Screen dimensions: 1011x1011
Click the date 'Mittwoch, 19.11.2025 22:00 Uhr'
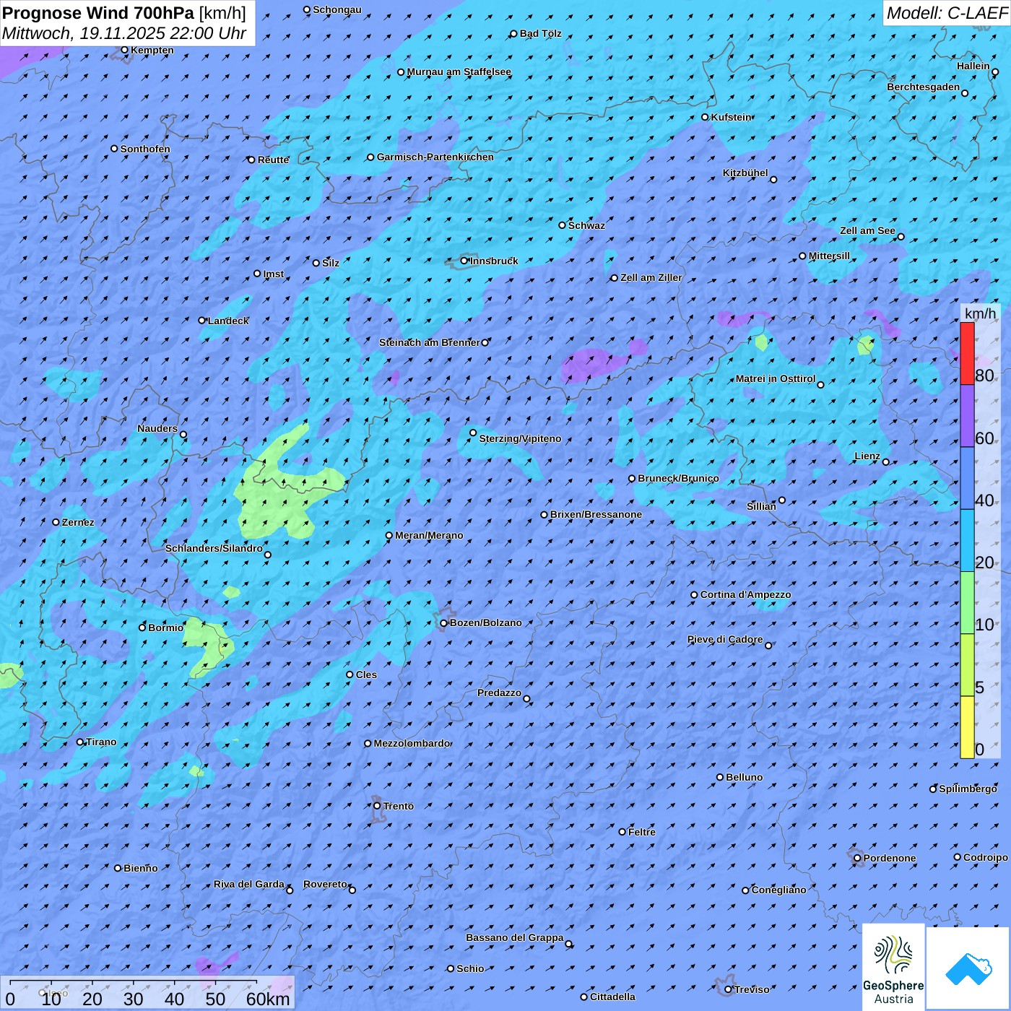[124, 33]
